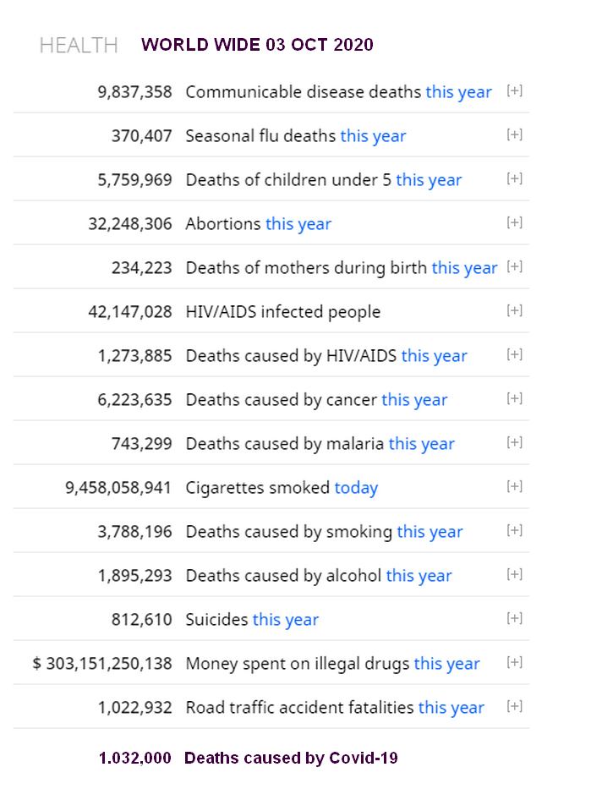The image size is (591, 789).
Task: Expand Road traffic accident fatalities [+]
Action: click(514, 707)
